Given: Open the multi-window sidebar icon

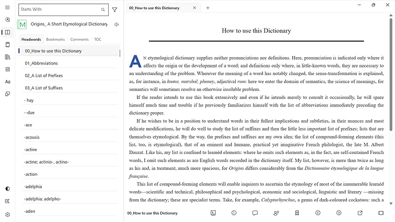Looking at the screenshot, I should pyautogui.click(x=7, y=94).
